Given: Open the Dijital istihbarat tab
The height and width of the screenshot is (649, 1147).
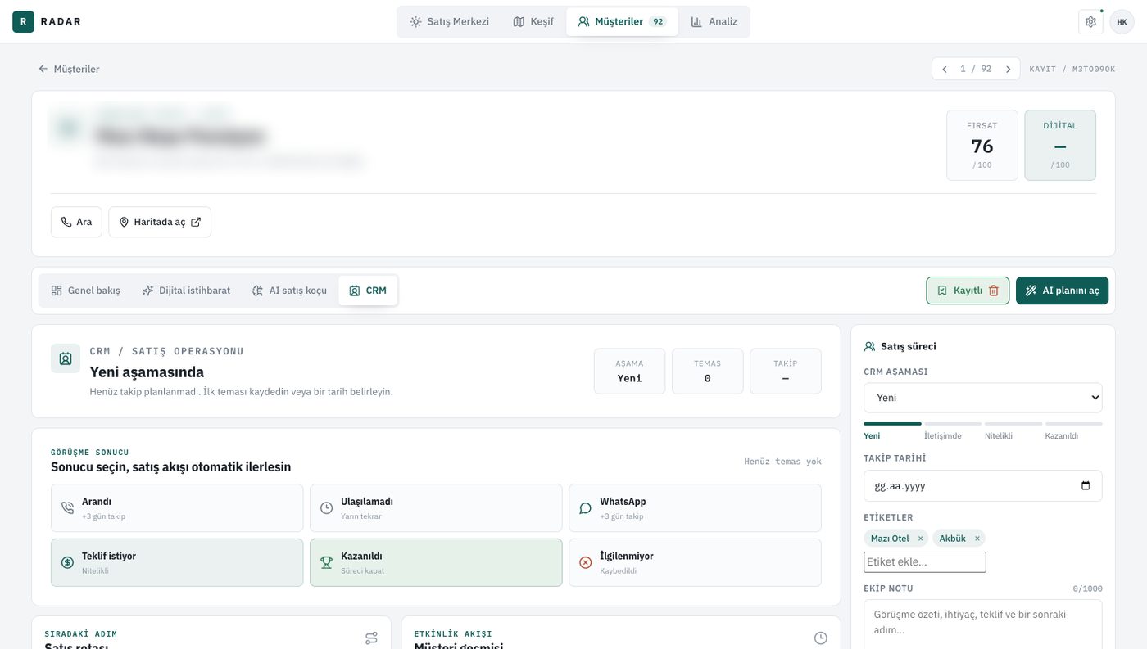Looking at the screenshot, I should pos(186,291).
